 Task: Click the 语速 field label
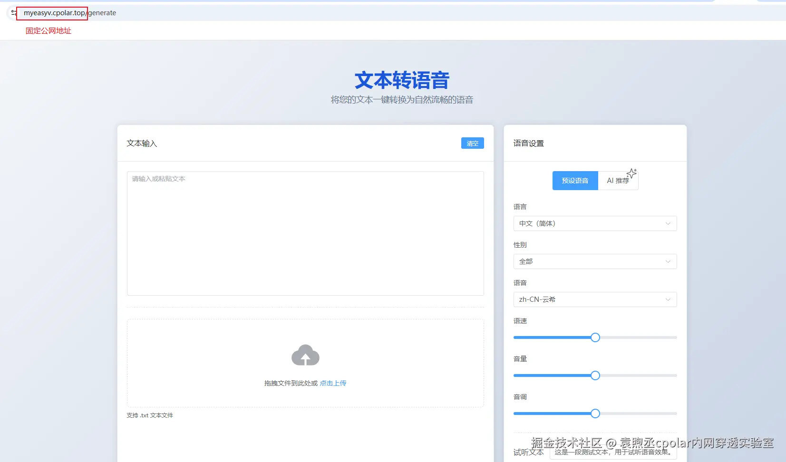click(520, 321)
